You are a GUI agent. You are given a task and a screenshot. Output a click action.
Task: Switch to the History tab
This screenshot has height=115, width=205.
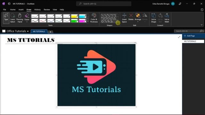[37, 10]
